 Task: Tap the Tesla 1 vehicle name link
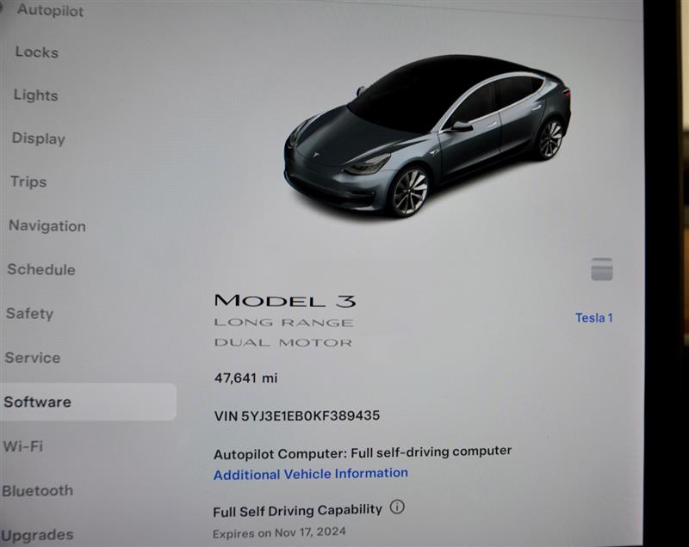[x=594, y=317]
